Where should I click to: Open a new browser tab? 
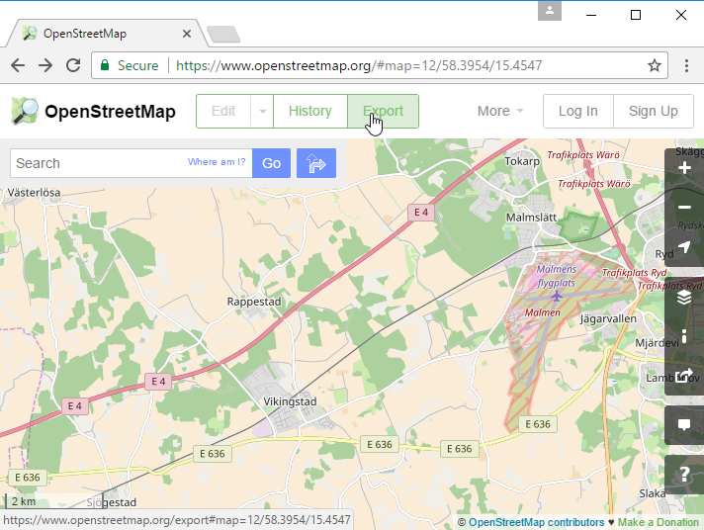click(223, 35)
